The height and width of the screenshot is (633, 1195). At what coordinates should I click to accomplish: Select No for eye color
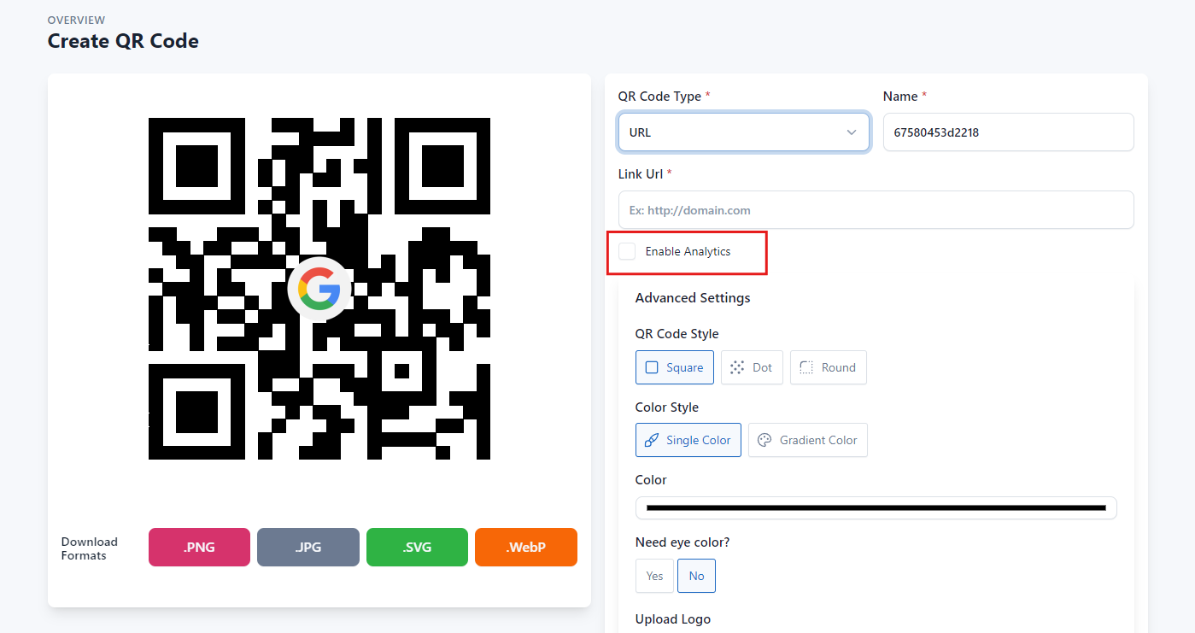[x=696, y=576]
